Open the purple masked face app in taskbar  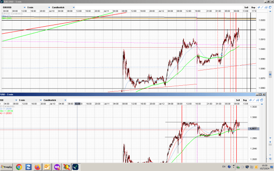click(57, 167)
